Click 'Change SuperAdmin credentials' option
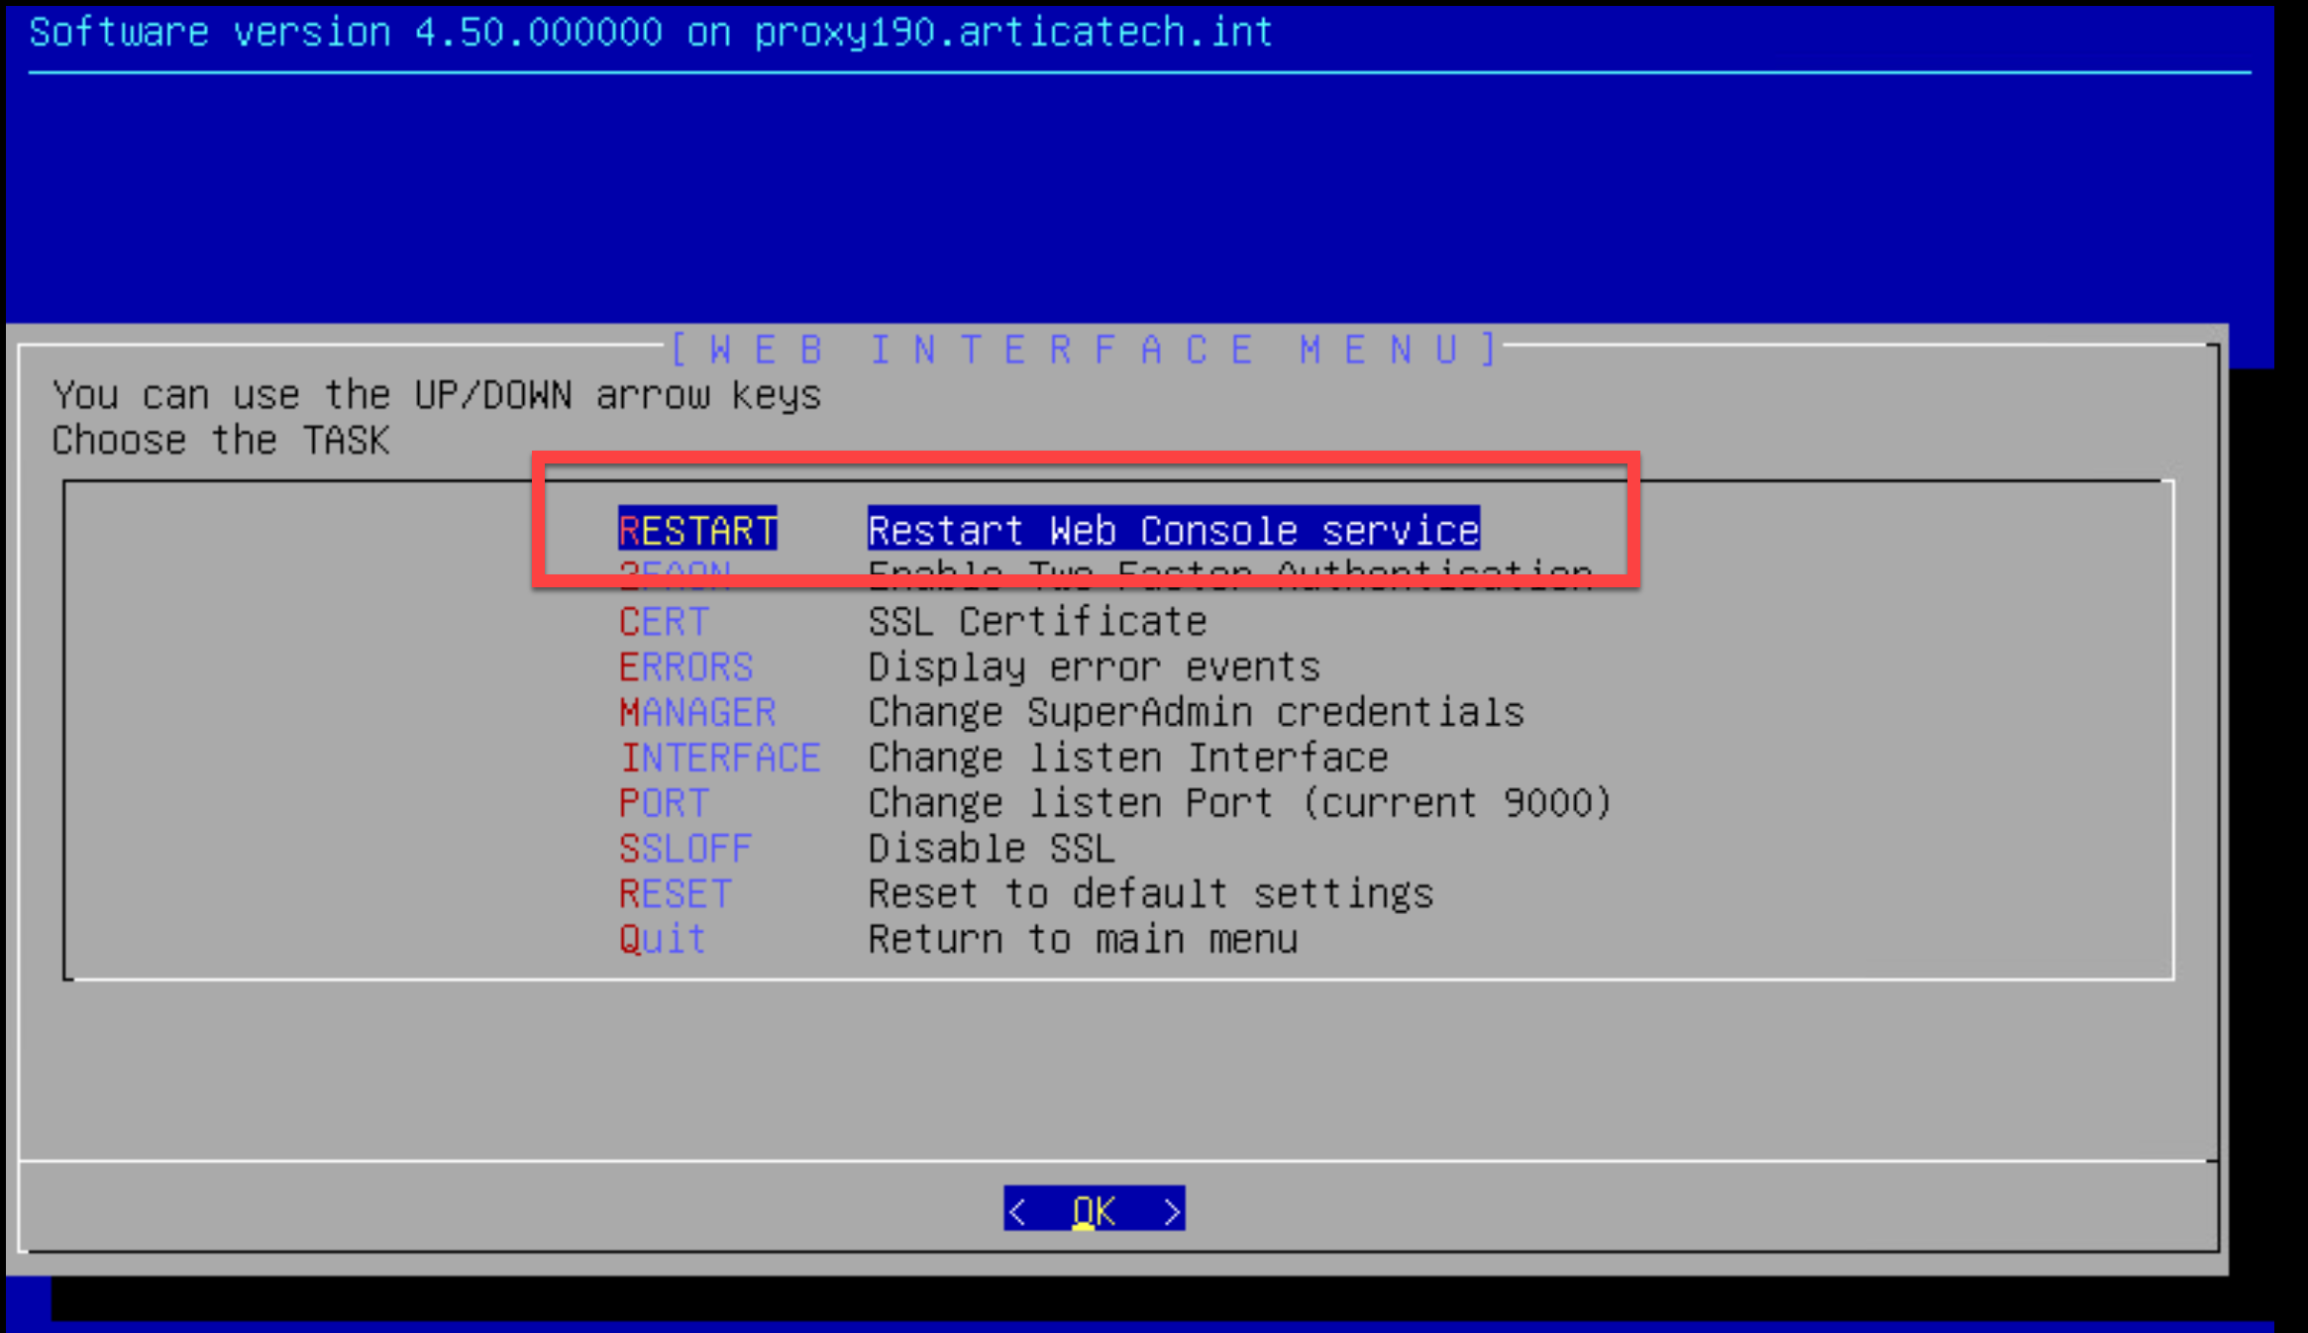This screenshot has width=2308, height=1333. pos(1195,713)
